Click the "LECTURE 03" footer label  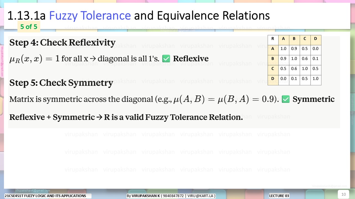tap(279, 196)
